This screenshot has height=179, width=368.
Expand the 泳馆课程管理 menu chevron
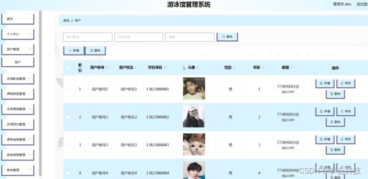(x=29, y=109)
